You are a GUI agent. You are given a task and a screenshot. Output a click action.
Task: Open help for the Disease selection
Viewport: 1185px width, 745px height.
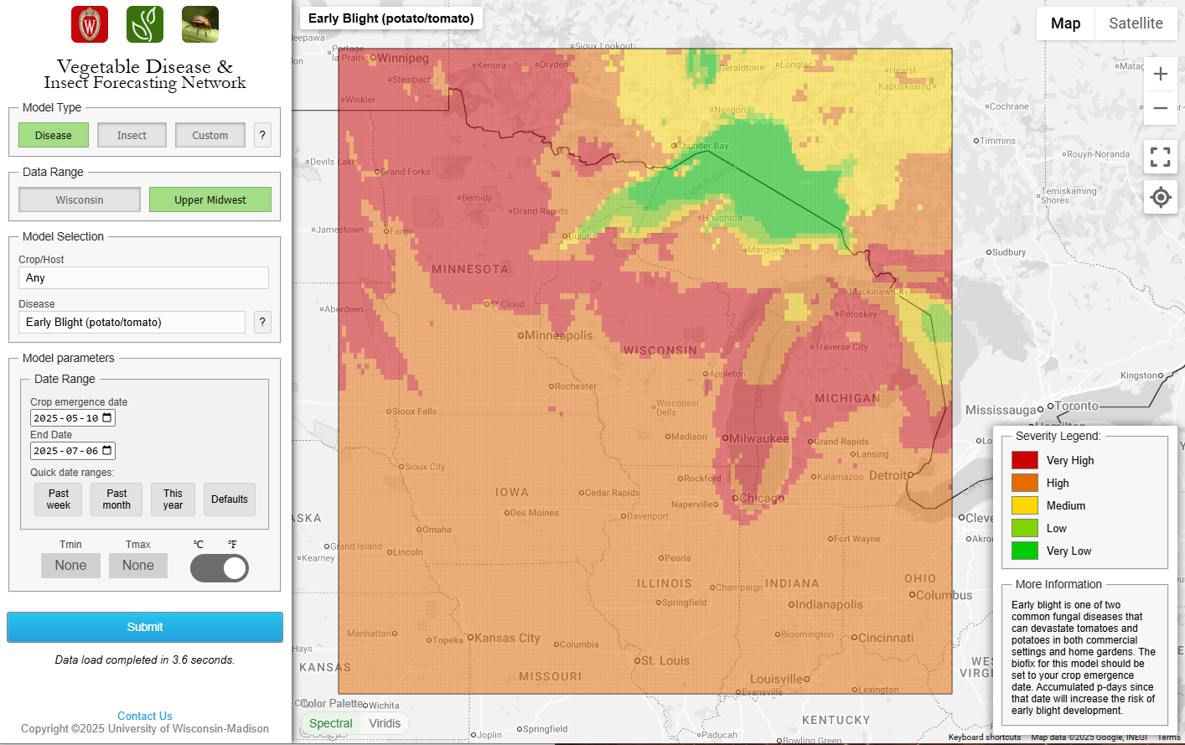click(x=262, y=322)
